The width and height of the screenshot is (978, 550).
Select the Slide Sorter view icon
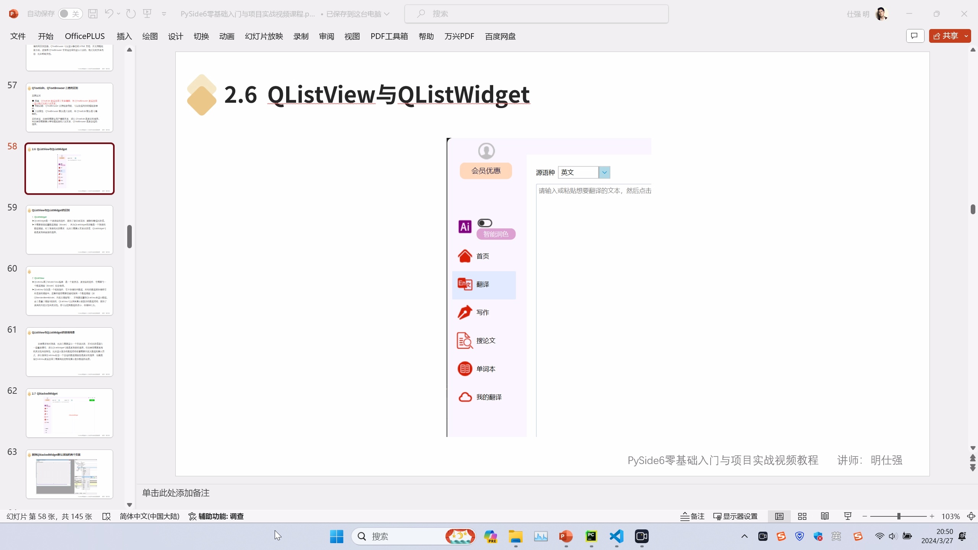(x=802, y=516)
